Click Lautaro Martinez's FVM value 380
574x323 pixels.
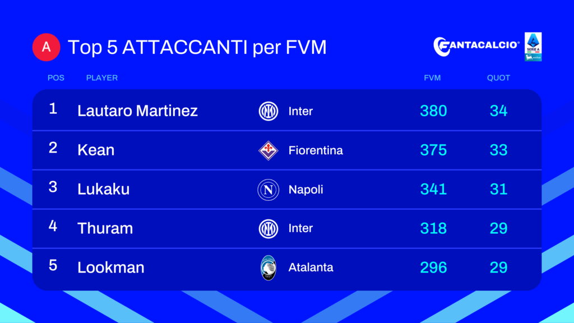[433, 111]
